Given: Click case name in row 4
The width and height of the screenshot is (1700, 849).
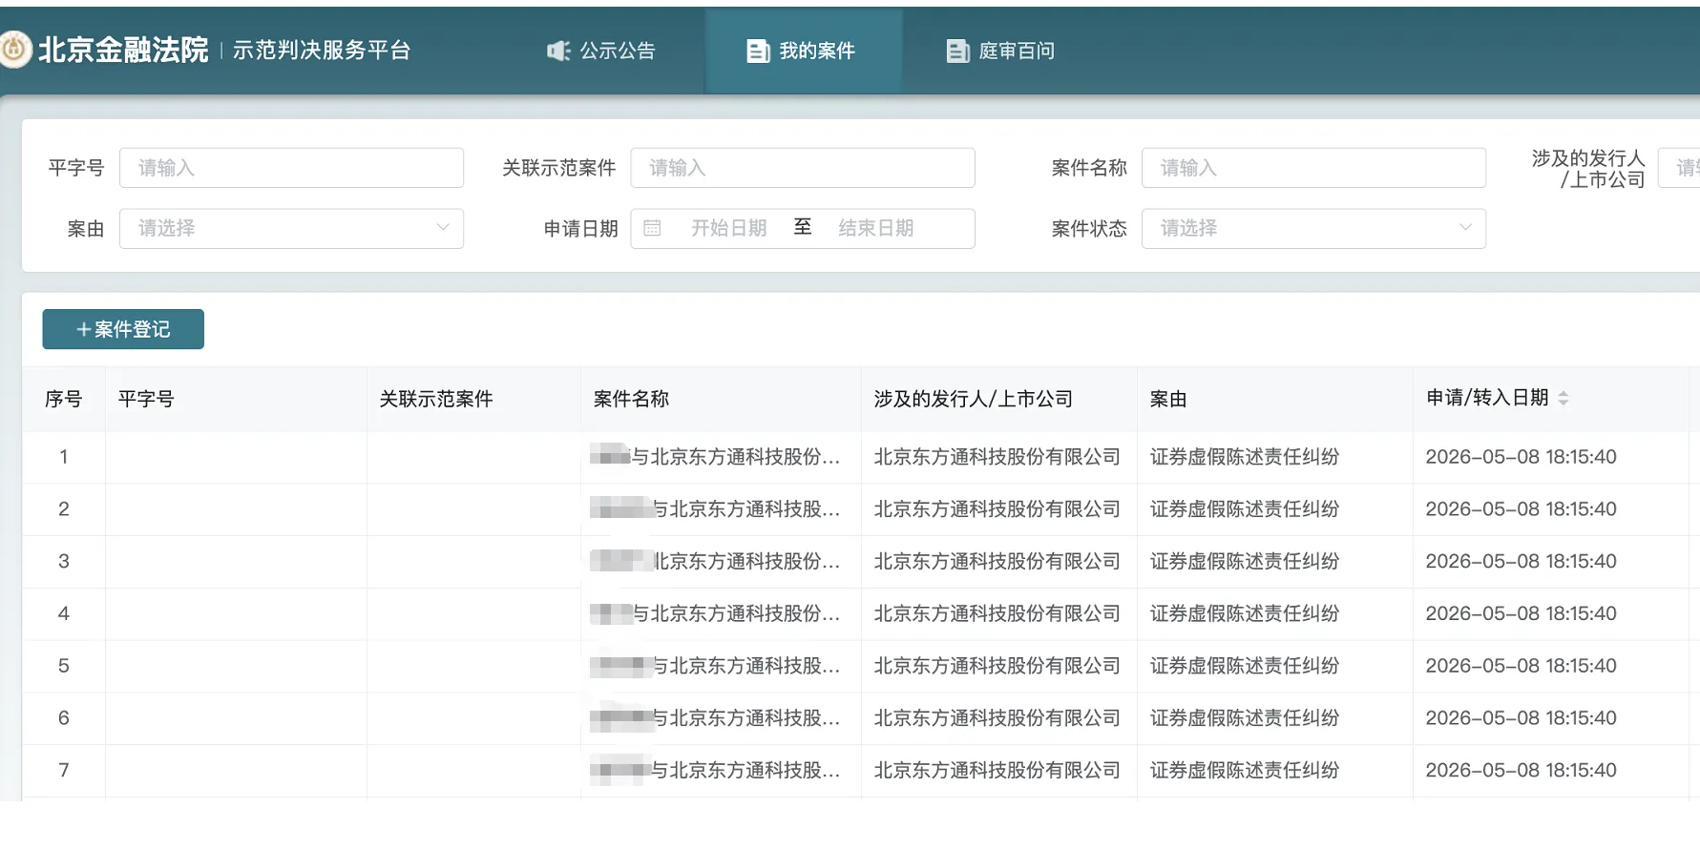Looking at the screenshot, I should pos(716,613).
